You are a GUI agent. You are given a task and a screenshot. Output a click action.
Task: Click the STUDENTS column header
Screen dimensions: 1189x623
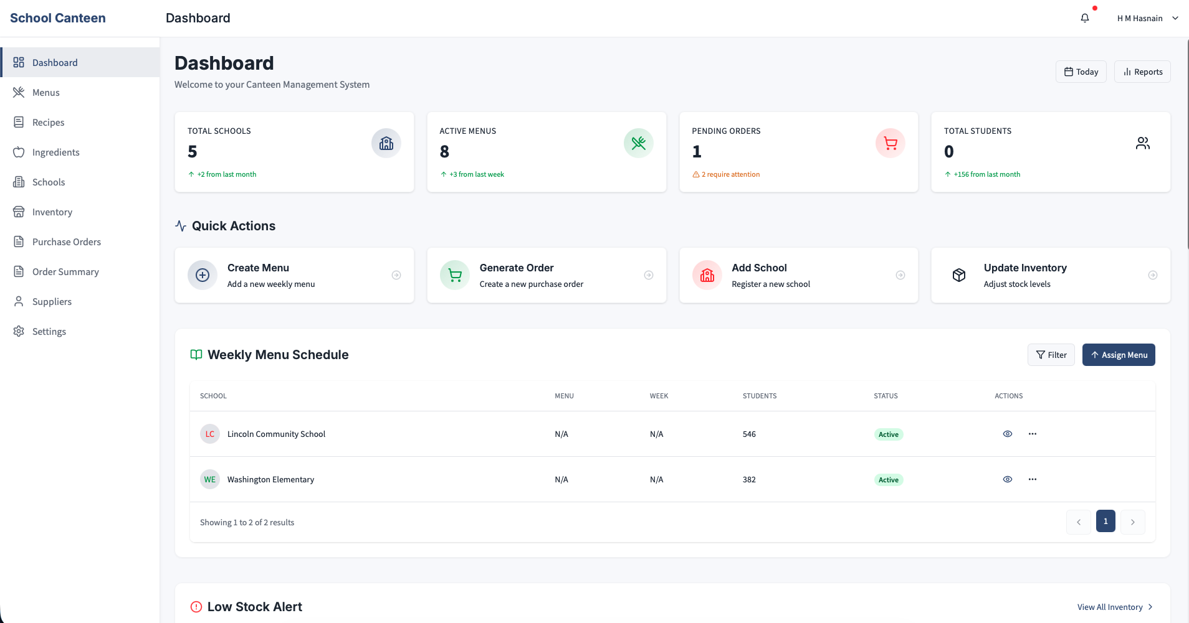pyautogui.click(x=760, y=396)
